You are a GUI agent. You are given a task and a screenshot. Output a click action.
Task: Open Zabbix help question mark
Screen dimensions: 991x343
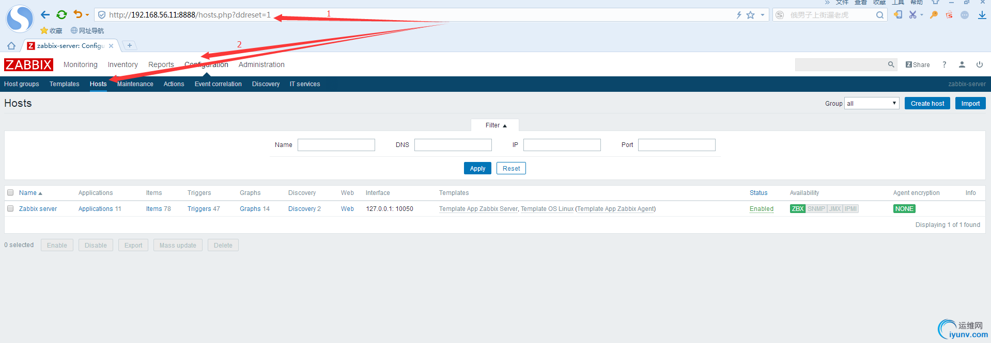click(x=944, y=64)
